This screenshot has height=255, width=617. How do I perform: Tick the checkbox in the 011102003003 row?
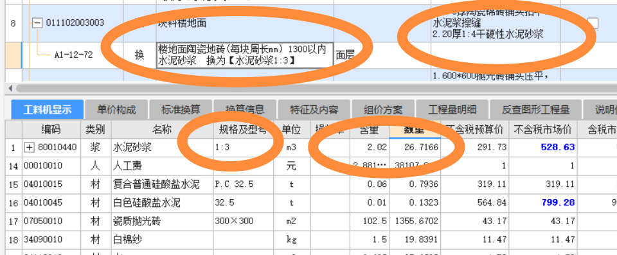pos(593,23)
